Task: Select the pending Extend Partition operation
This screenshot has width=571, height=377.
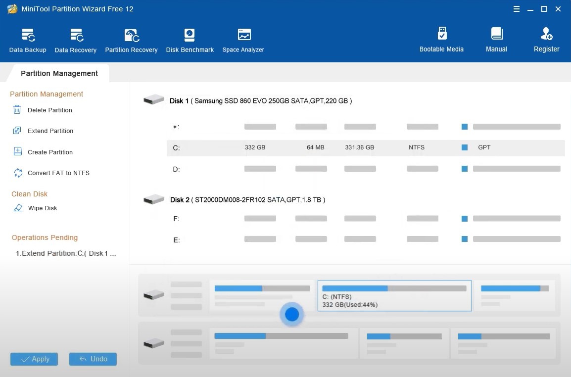Action: tap(66, 253)
